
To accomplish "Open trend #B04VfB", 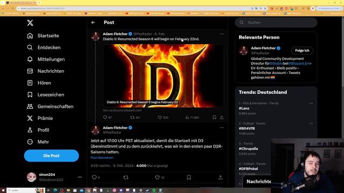I will coord(247,129).
